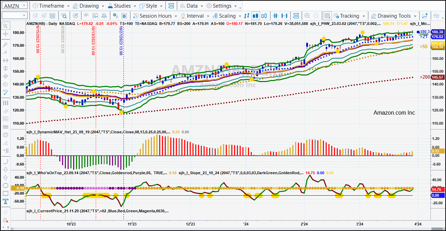Click the zoom out magnifier icon
Screen dimensions: 446x231
click(316, 16)
